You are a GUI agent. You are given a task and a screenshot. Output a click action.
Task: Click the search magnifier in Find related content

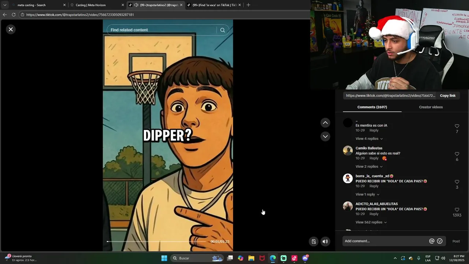(222, 30)
